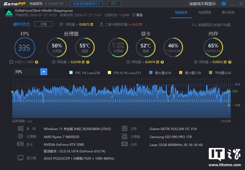Click the blue 最大值 legend swatch
The image size is (245, 170).
coord(151,72)
